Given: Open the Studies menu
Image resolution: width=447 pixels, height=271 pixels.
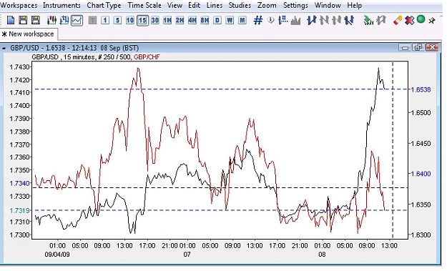Looking at the screenshot, I should pos(240,6).
